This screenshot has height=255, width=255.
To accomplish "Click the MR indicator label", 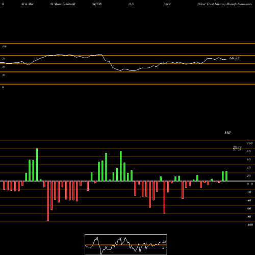I will 227,133.
